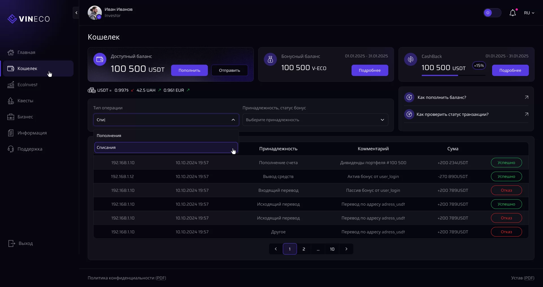This screenshot has height=287, width=543.
Task: Toggle the light/dark theme switch
Action: [492, 13]
